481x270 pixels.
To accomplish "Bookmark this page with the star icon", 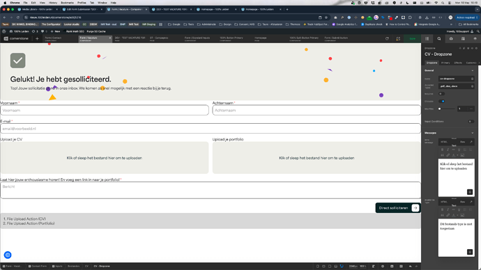I will (x=326, y=17).
